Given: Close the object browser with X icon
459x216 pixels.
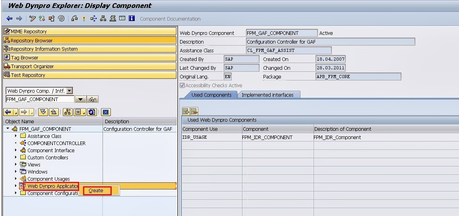Looking at the screenshot, I should click(x=106, y=112).
